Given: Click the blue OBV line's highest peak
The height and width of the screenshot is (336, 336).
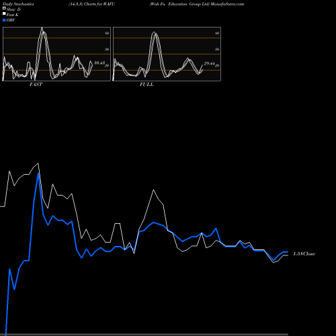Looking at the screenshot, I should 38,173.
